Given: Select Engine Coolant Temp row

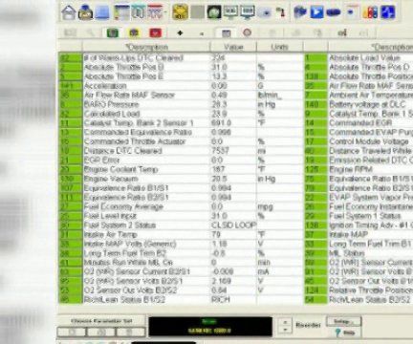Looking at the screenshot, I should click(181, 169).
